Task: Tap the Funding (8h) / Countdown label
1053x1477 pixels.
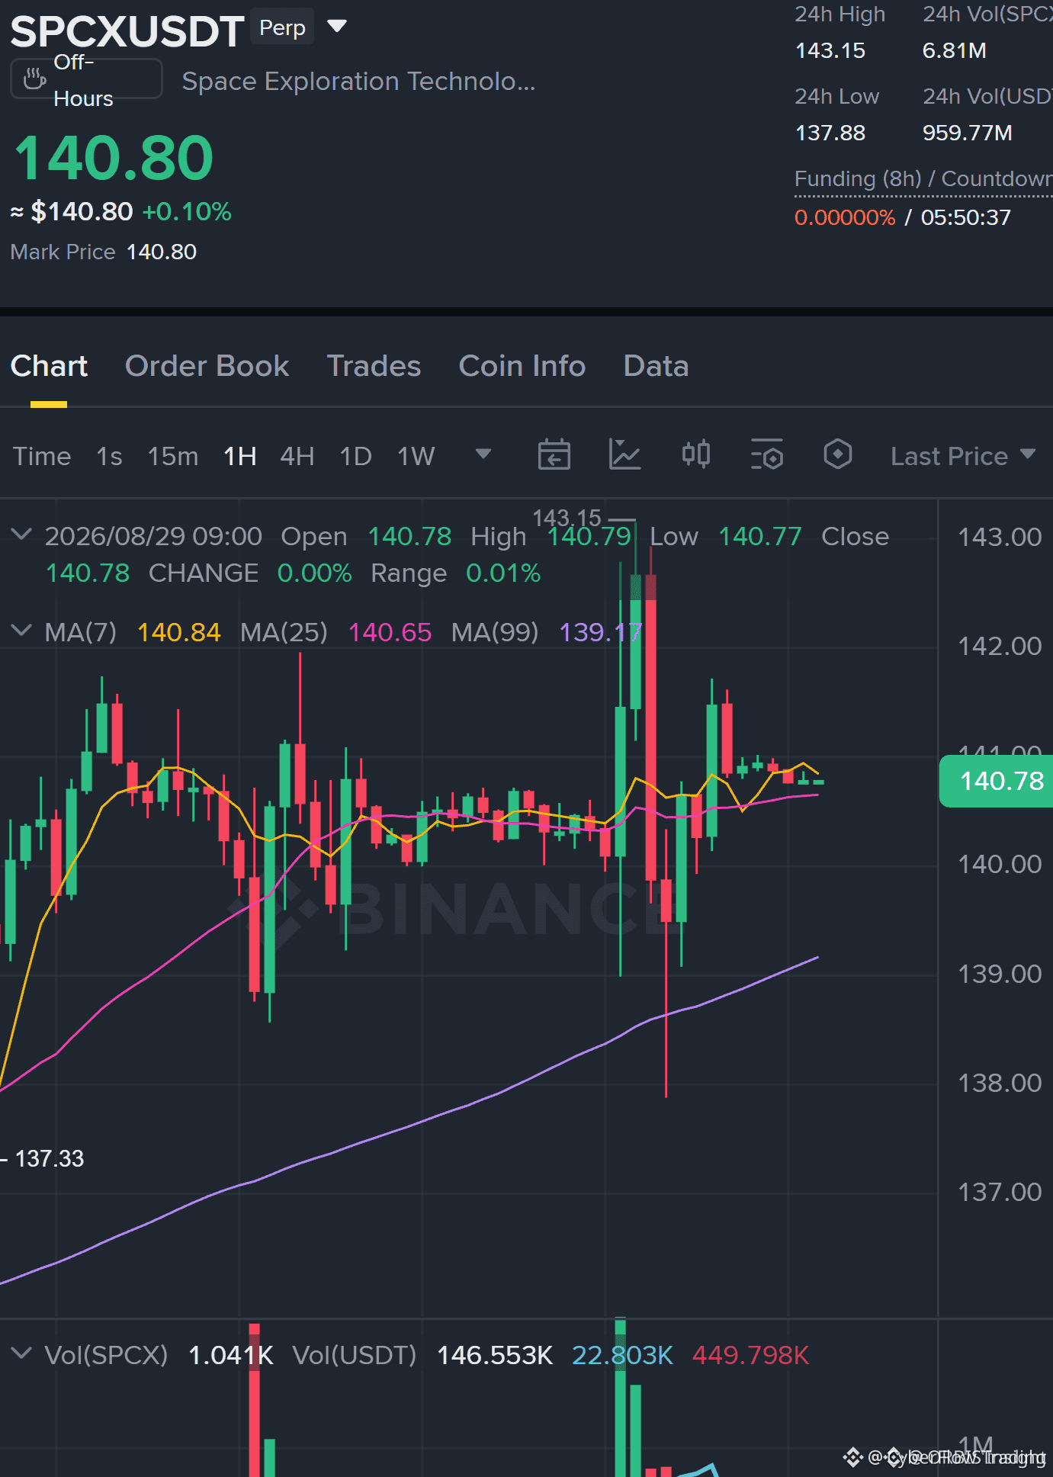Action: (x=923, y=178)
